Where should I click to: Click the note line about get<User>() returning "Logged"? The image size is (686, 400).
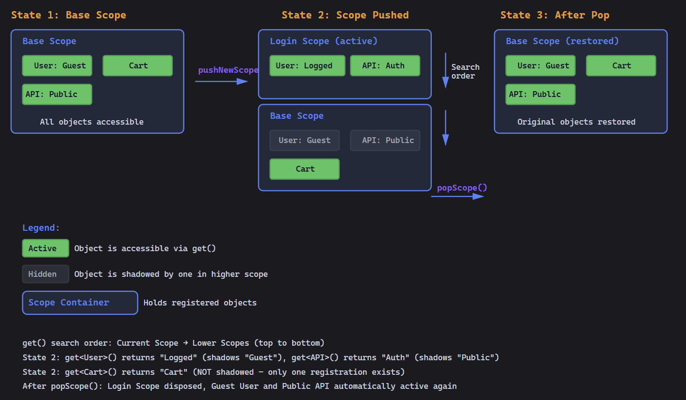click(261, 357)
